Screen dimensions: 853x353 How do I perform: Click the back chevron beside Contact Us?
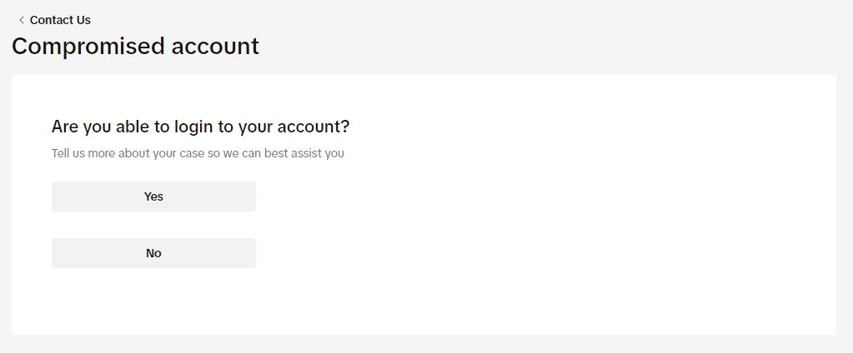click(x=21, y=20)
